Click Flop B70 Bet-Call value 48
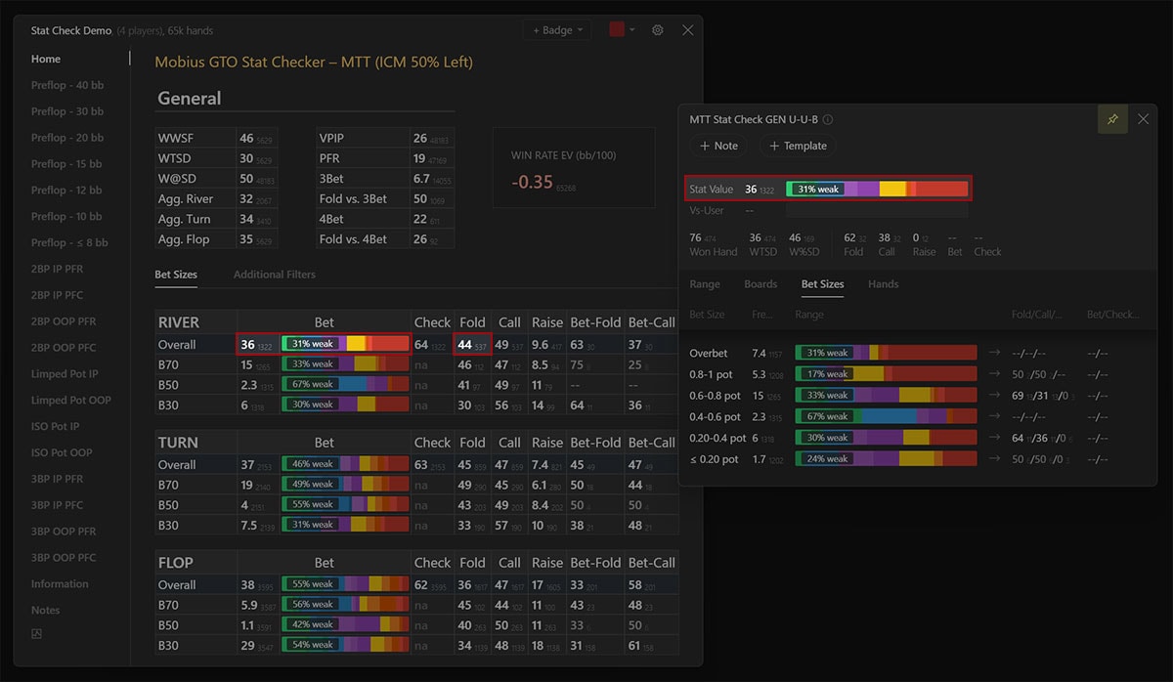Viewport: 1173px width, 682px height. [635, 605]
